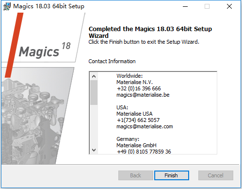Click 'Click the Finish button to exit' text

(144, 42)
